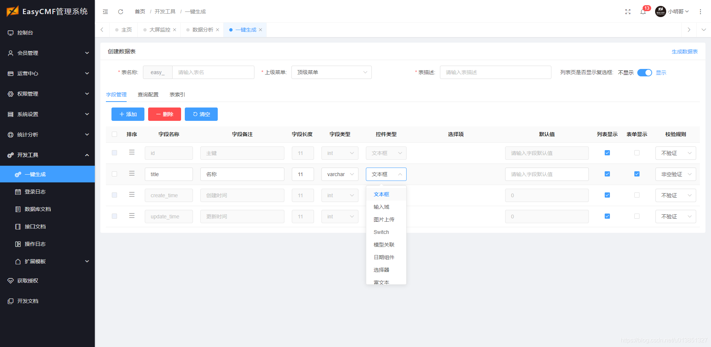Image resolution: width=711 pixels, height=347 pixels.
Task: Toggle 列表显示 for create_time row
Action: point(607,195)
